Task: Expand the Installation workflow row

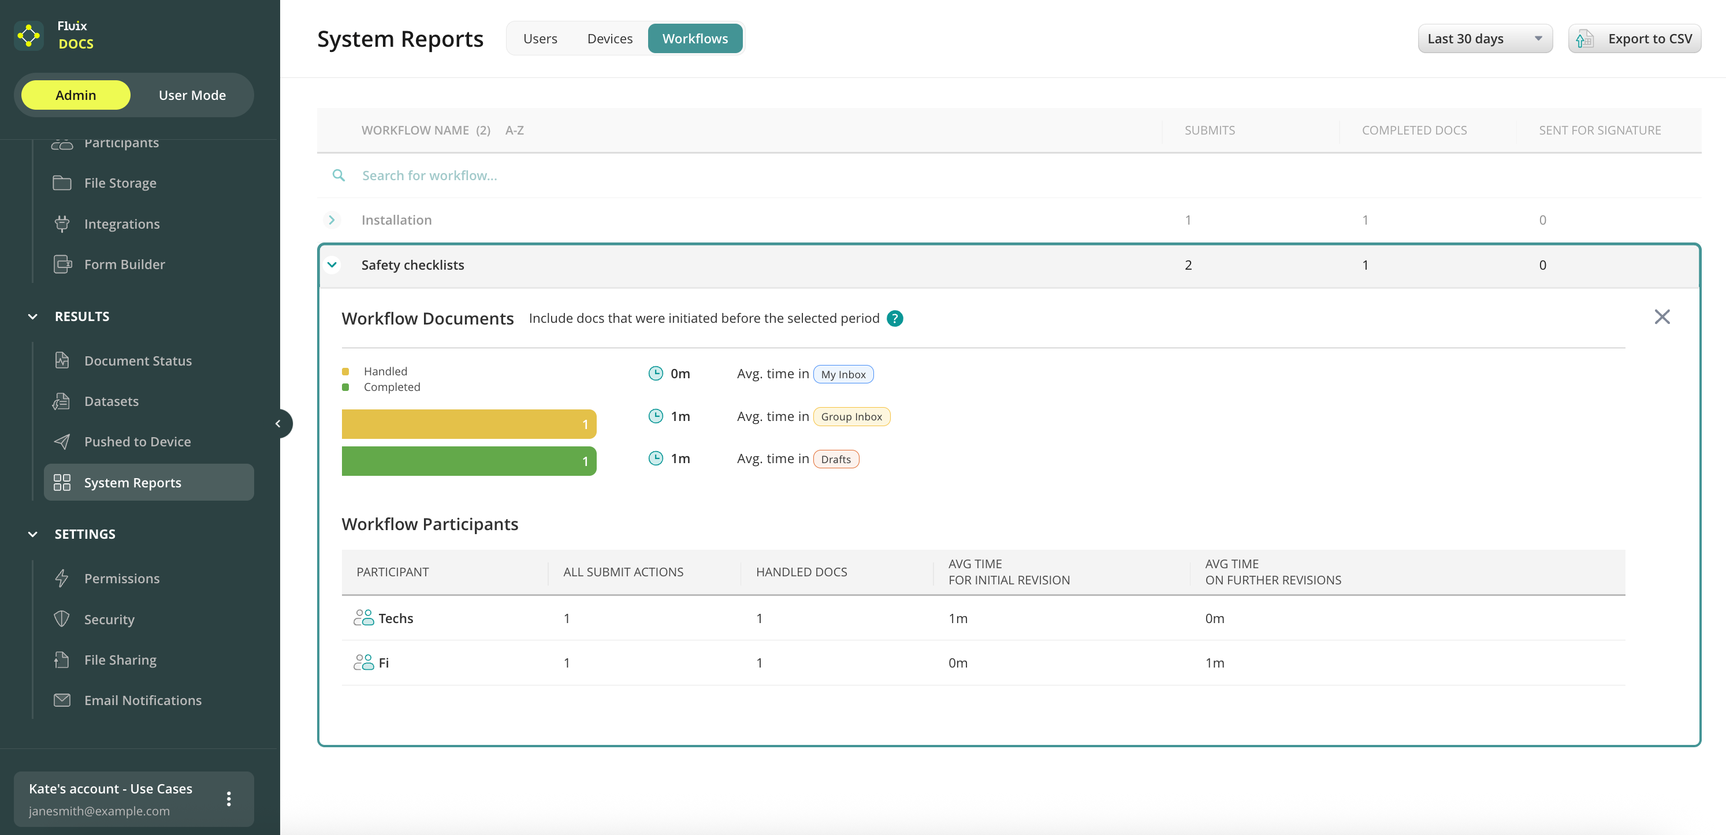Action: [x=332, y=219]
